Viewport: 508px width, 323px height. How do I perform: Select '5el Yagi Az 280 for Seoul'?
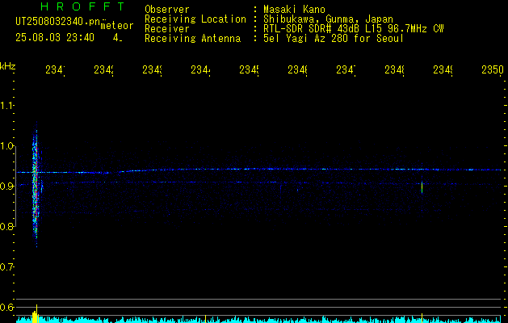click(x=334, y=39)
